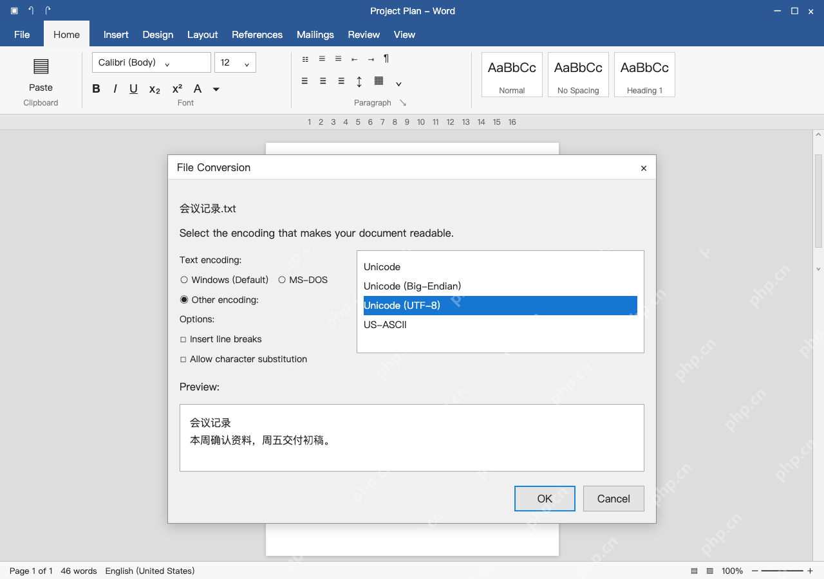Go to the Review tab
This screenshot has height=579, width=824.
click(364, 34)
